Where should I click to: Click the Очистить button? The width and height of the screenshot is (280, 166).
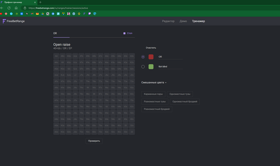tap(151, 48)
